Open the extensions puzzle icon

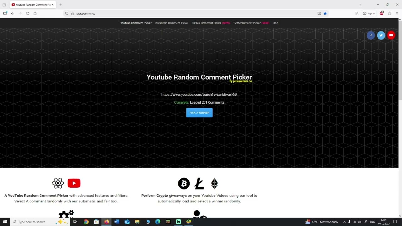[x=389, y=13]
